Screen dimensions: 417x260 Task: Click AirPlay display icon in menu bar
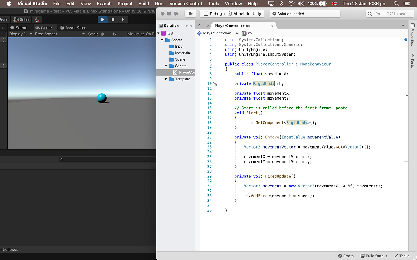tap(271, 4)
